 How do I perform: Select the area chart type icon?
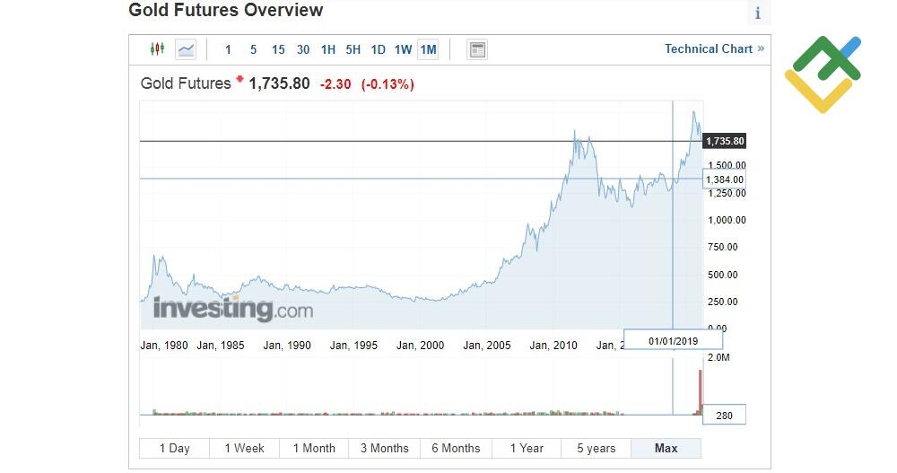186,49
